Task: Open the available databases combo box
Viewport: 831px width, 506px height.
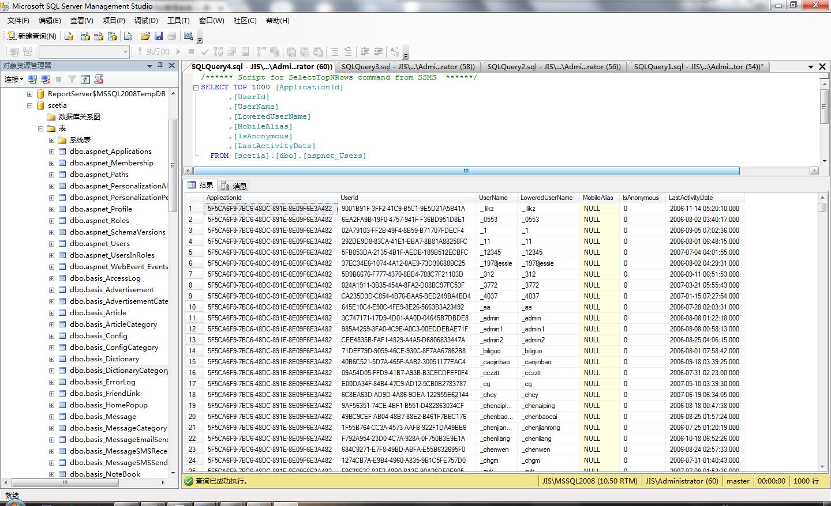Action: [x=84, y=51]
